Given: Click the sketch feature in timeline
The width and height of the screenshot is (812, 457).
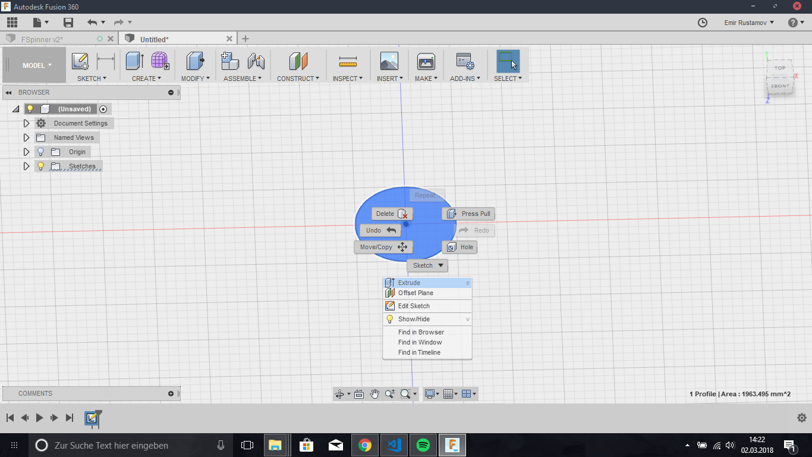Looking at the screenshot, I should click(92, 418).
